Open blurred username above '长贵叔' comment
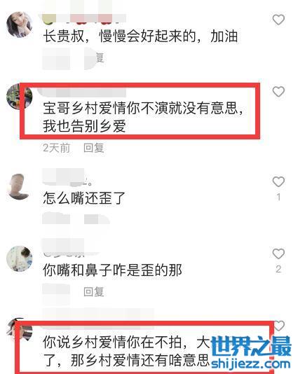 click(x=84, y=19)
